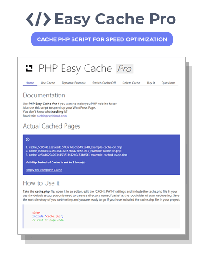Screen dimensions: 208x260
Task: Click the Easy Cache Pro title text
Action: click(115, 19)
